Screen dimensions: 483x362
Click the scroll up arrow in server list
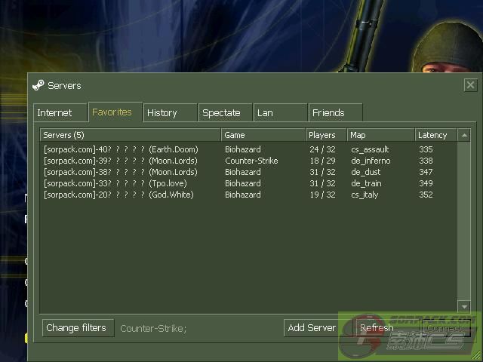[464, 136]
